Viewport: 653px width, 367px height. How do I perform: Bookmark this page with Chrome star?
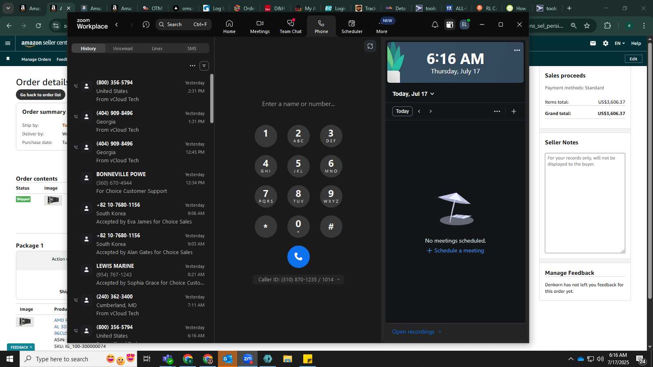587,26
